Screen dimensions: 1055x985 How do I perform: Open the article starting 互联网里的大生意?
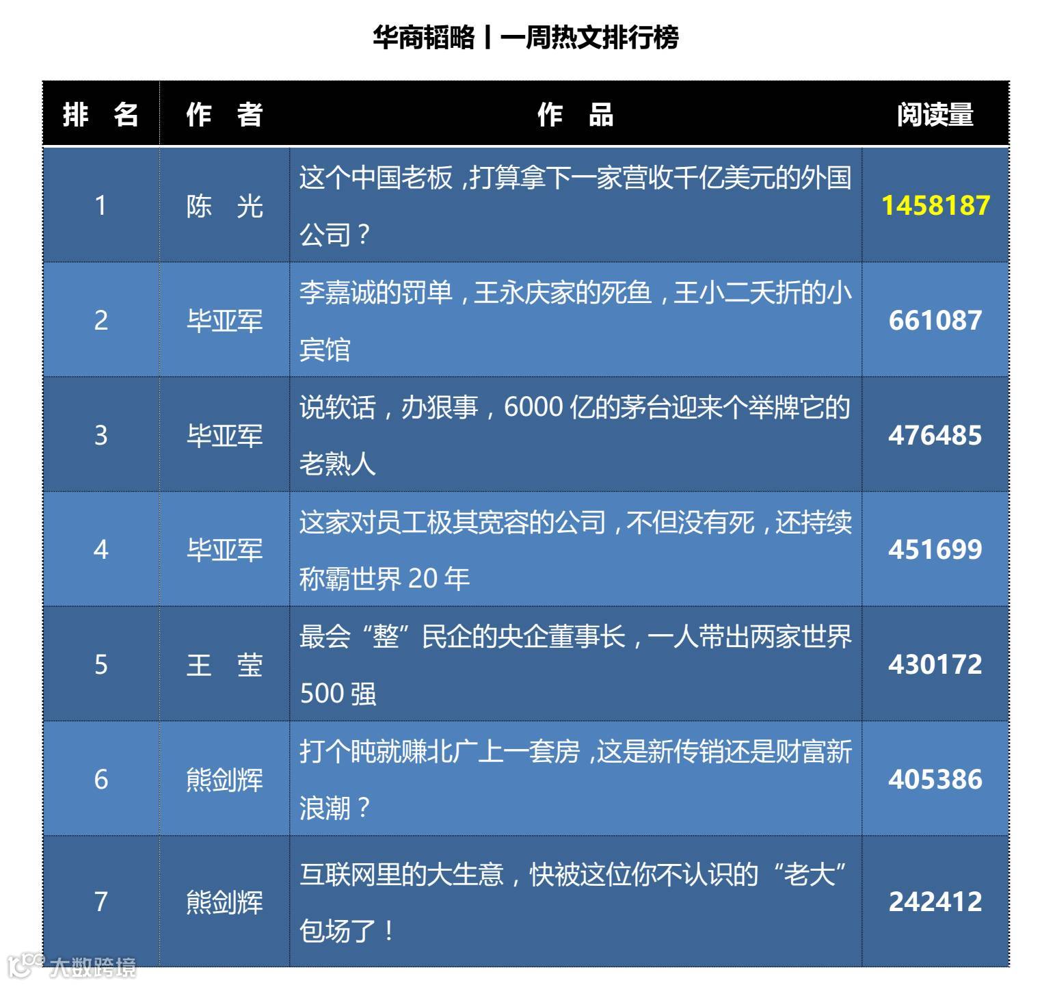pyautogui.click(x=575, y=902)
